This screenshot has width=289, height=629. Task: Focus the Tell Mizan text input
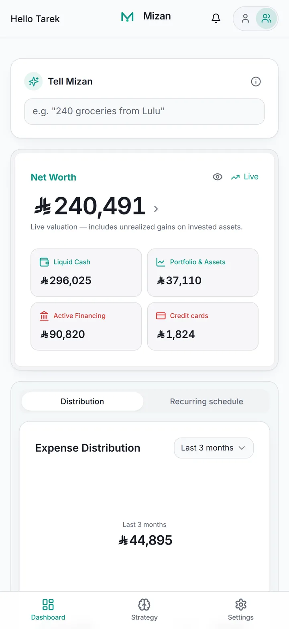[x=144, y=111]
